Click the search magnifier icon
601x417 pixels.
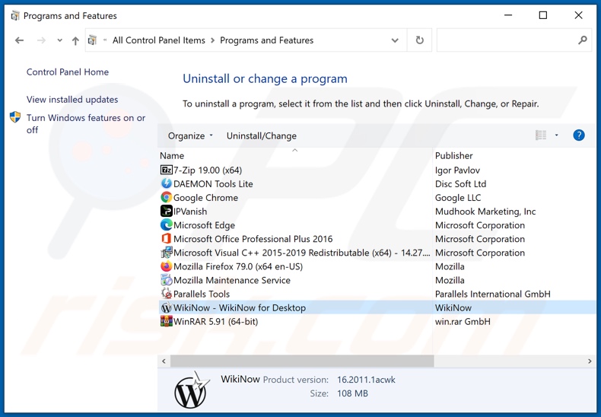point(583,40)
